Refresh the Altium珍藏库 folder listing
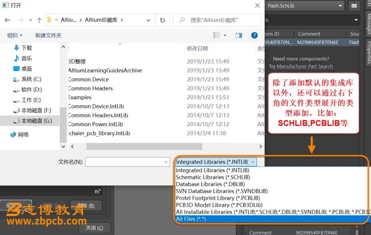 (162, 20)
